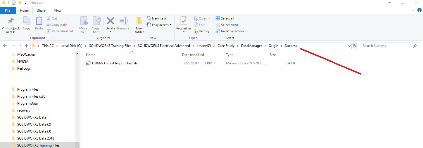Click the Rename icon

pyautogui.click(x=123, y=21)
